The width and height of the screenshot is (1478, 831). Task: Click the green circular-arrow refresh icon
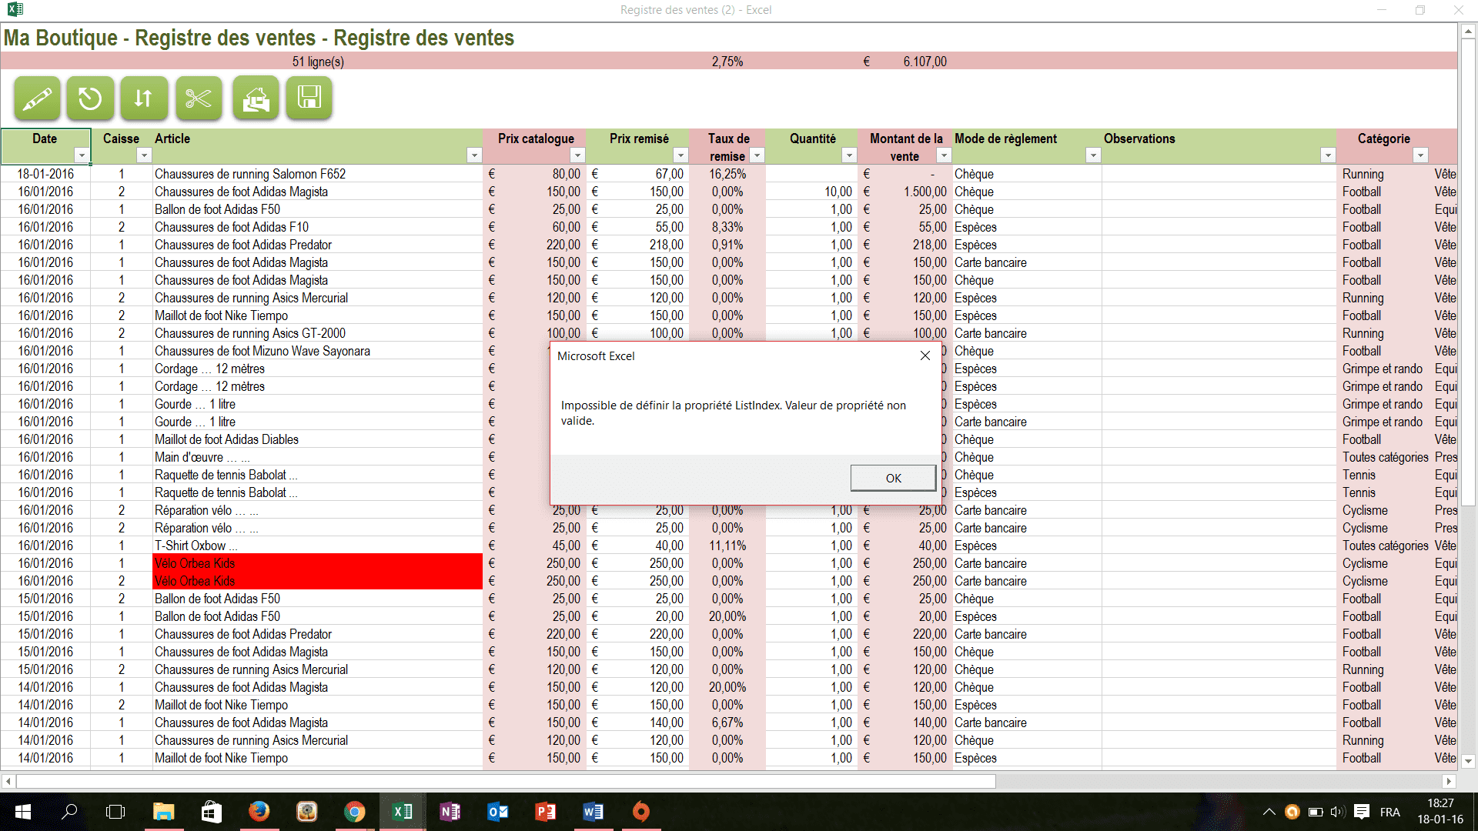pos(90,98)
